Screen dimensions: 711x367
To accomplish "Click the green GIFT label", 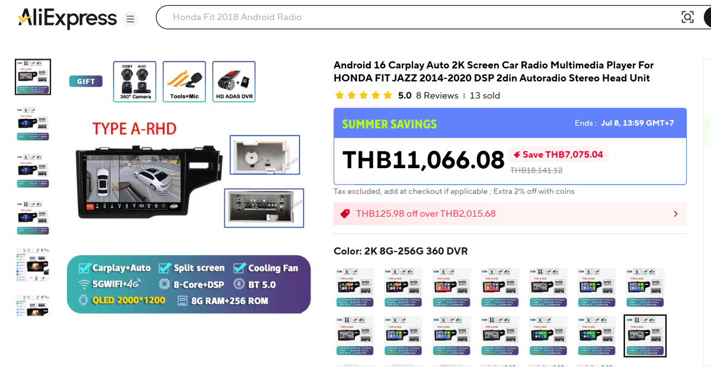I will click(85, 82).
